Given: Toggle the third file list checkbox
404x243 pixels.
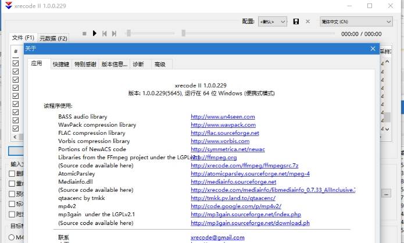Looking at the screenshot, I should point(16,80).
